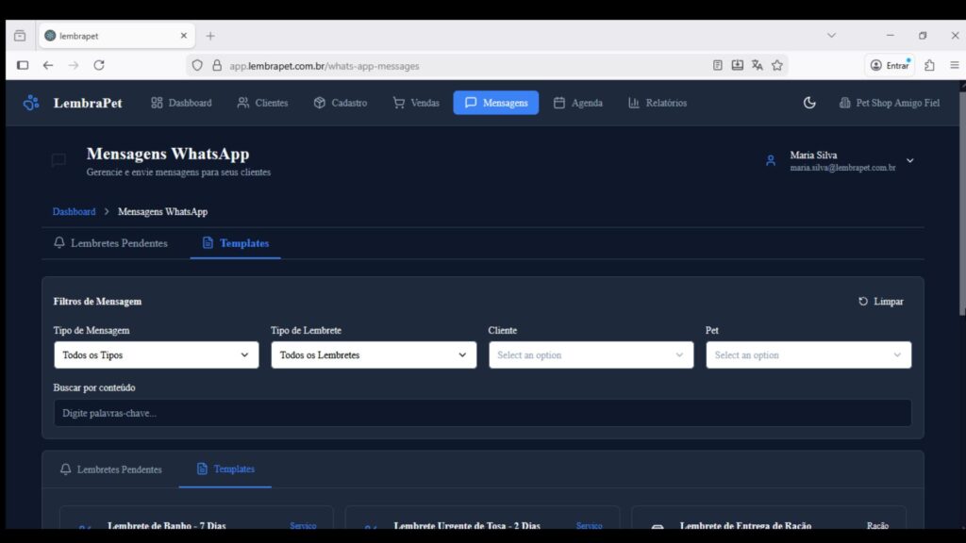Expand the Pet select option box

point(808,355)
